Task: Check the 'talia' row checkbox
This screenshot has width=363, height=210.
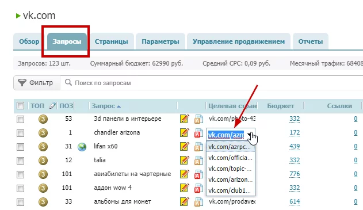Action: click(x=20, y=161)
